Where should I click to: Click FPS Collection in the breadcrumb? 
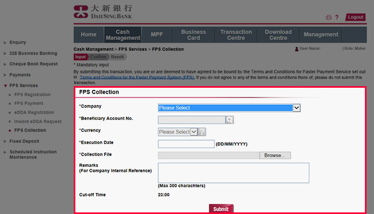click(x=168, y=49)
